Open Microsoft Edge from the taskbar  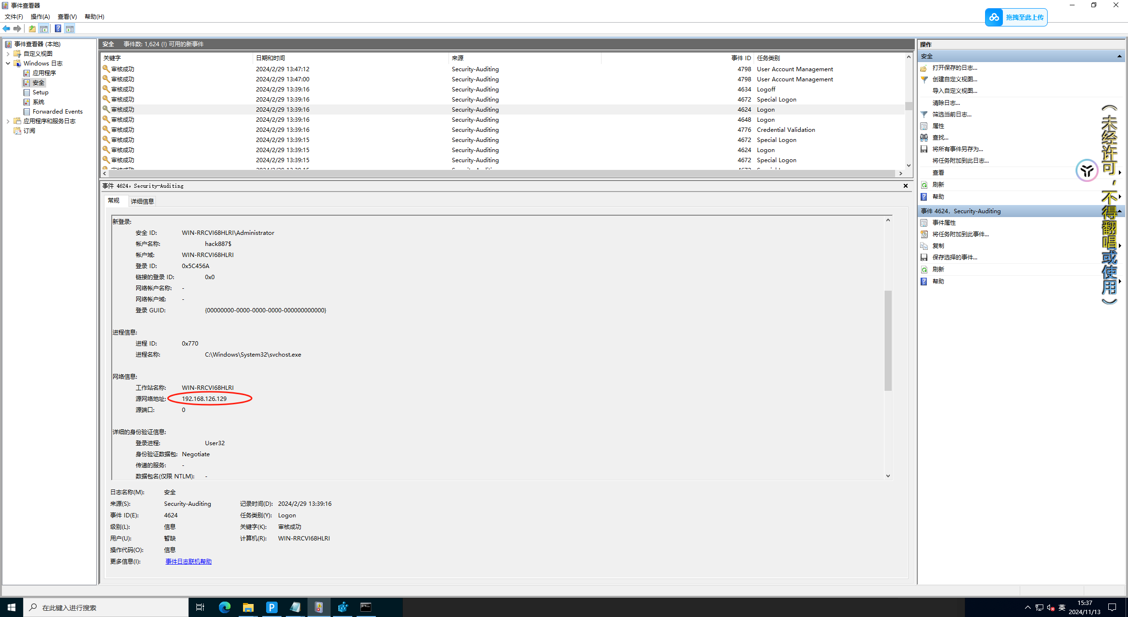click(224, 607)
